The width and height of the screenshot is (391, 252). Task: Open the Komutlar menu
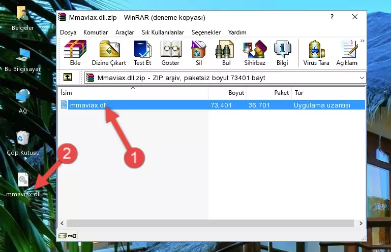(96, 32)
